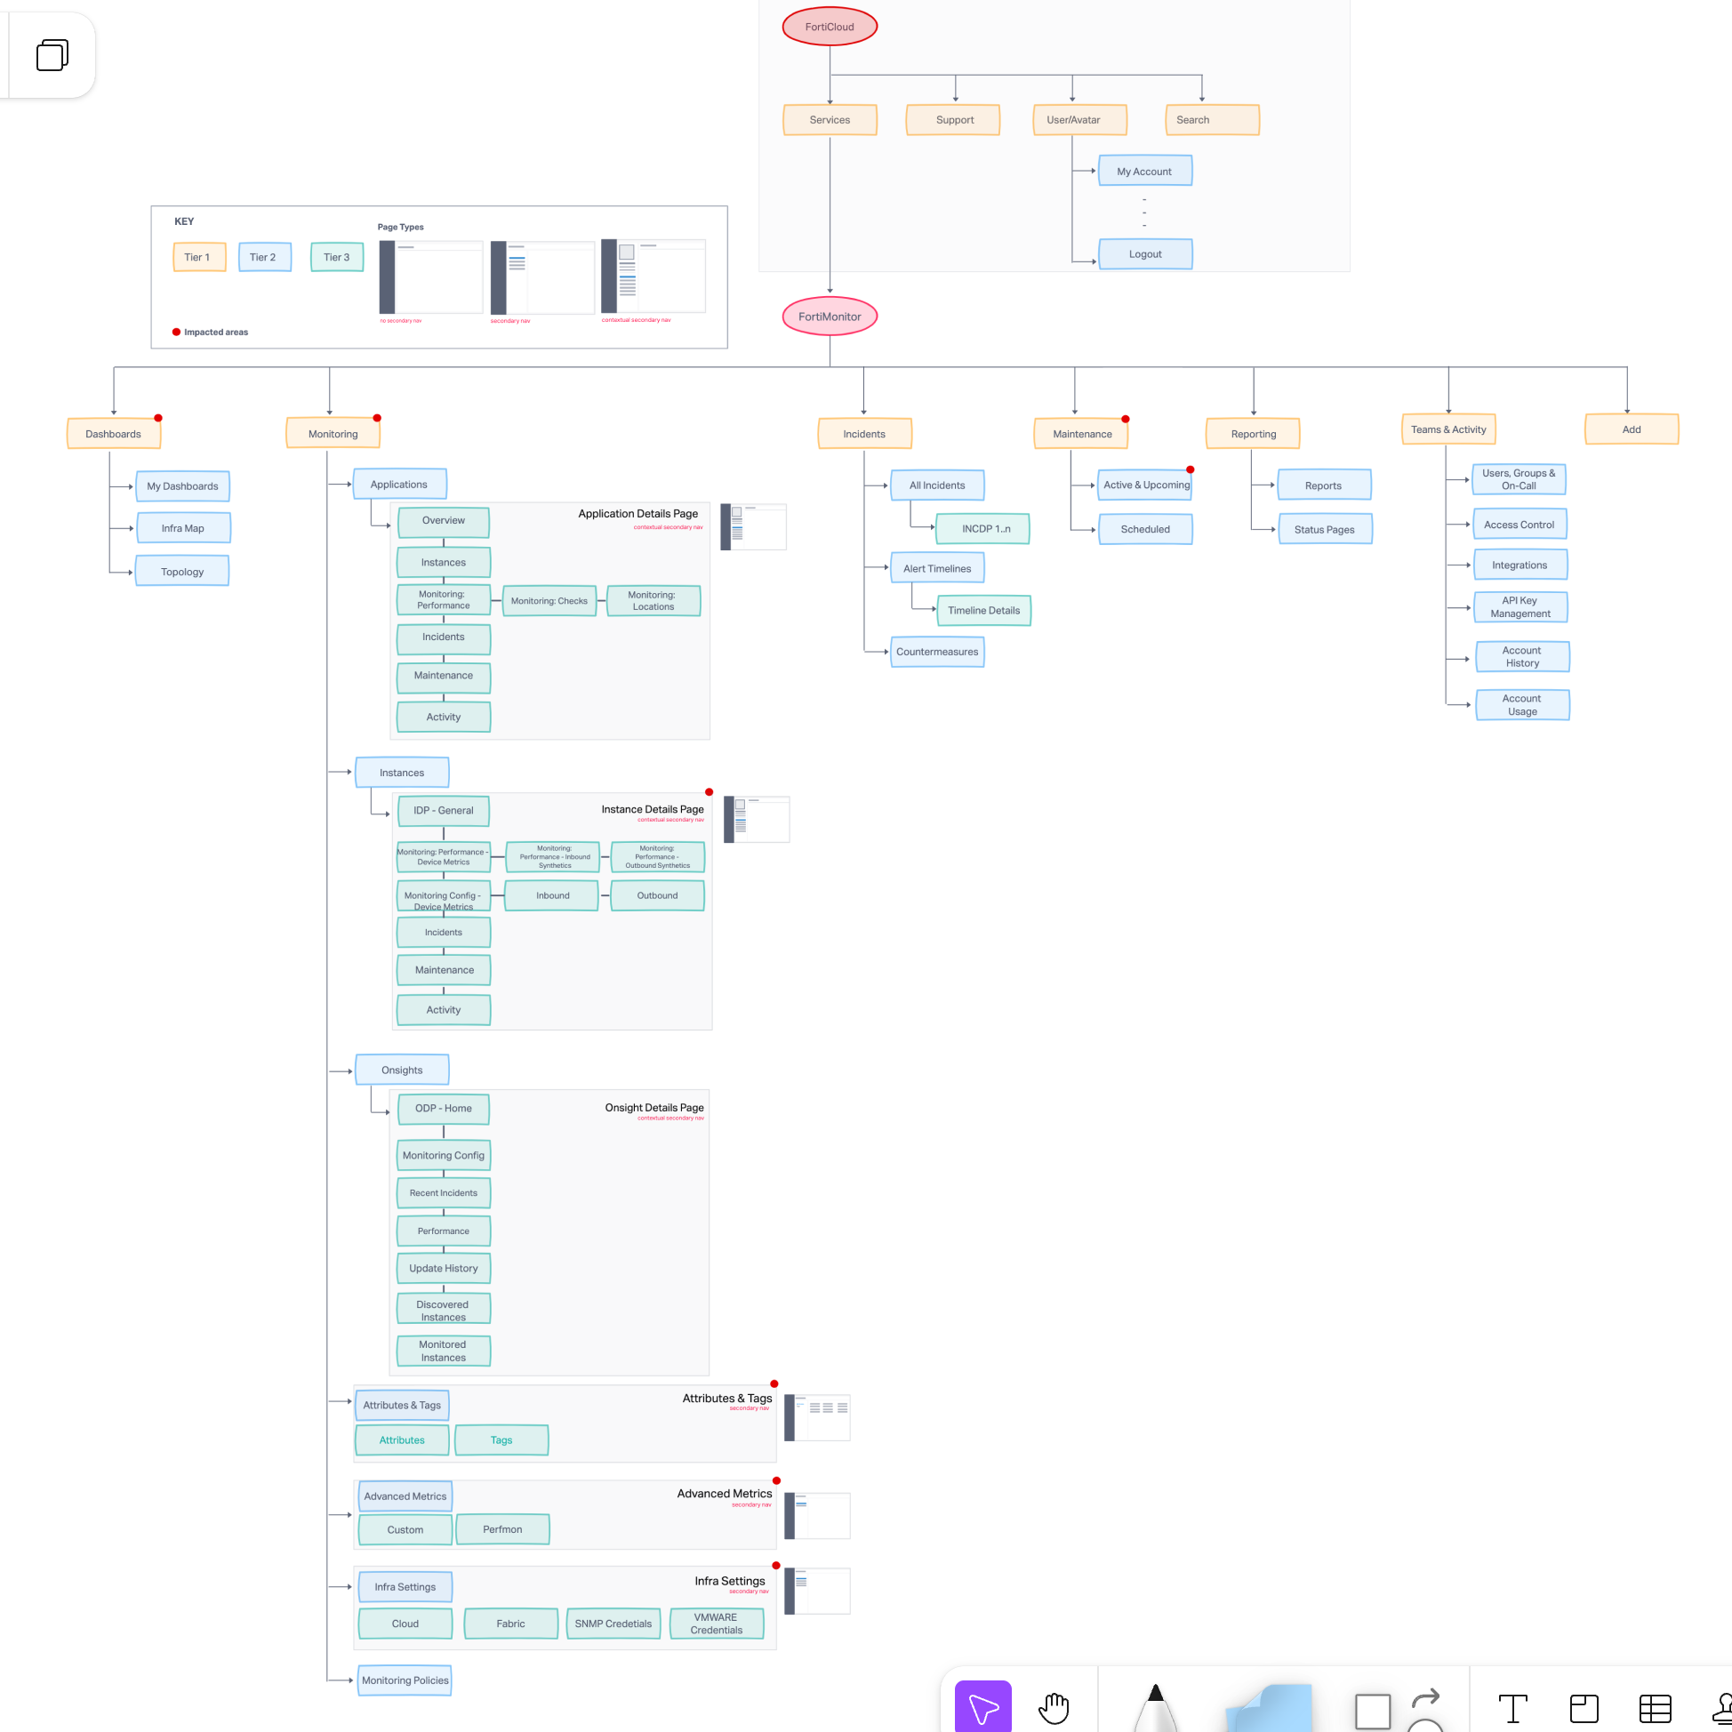Image resolution: width=1732 pixels, height=1732 pixels.
Task: Click the Dashboards tier 1 box
Action: point(114,434)
